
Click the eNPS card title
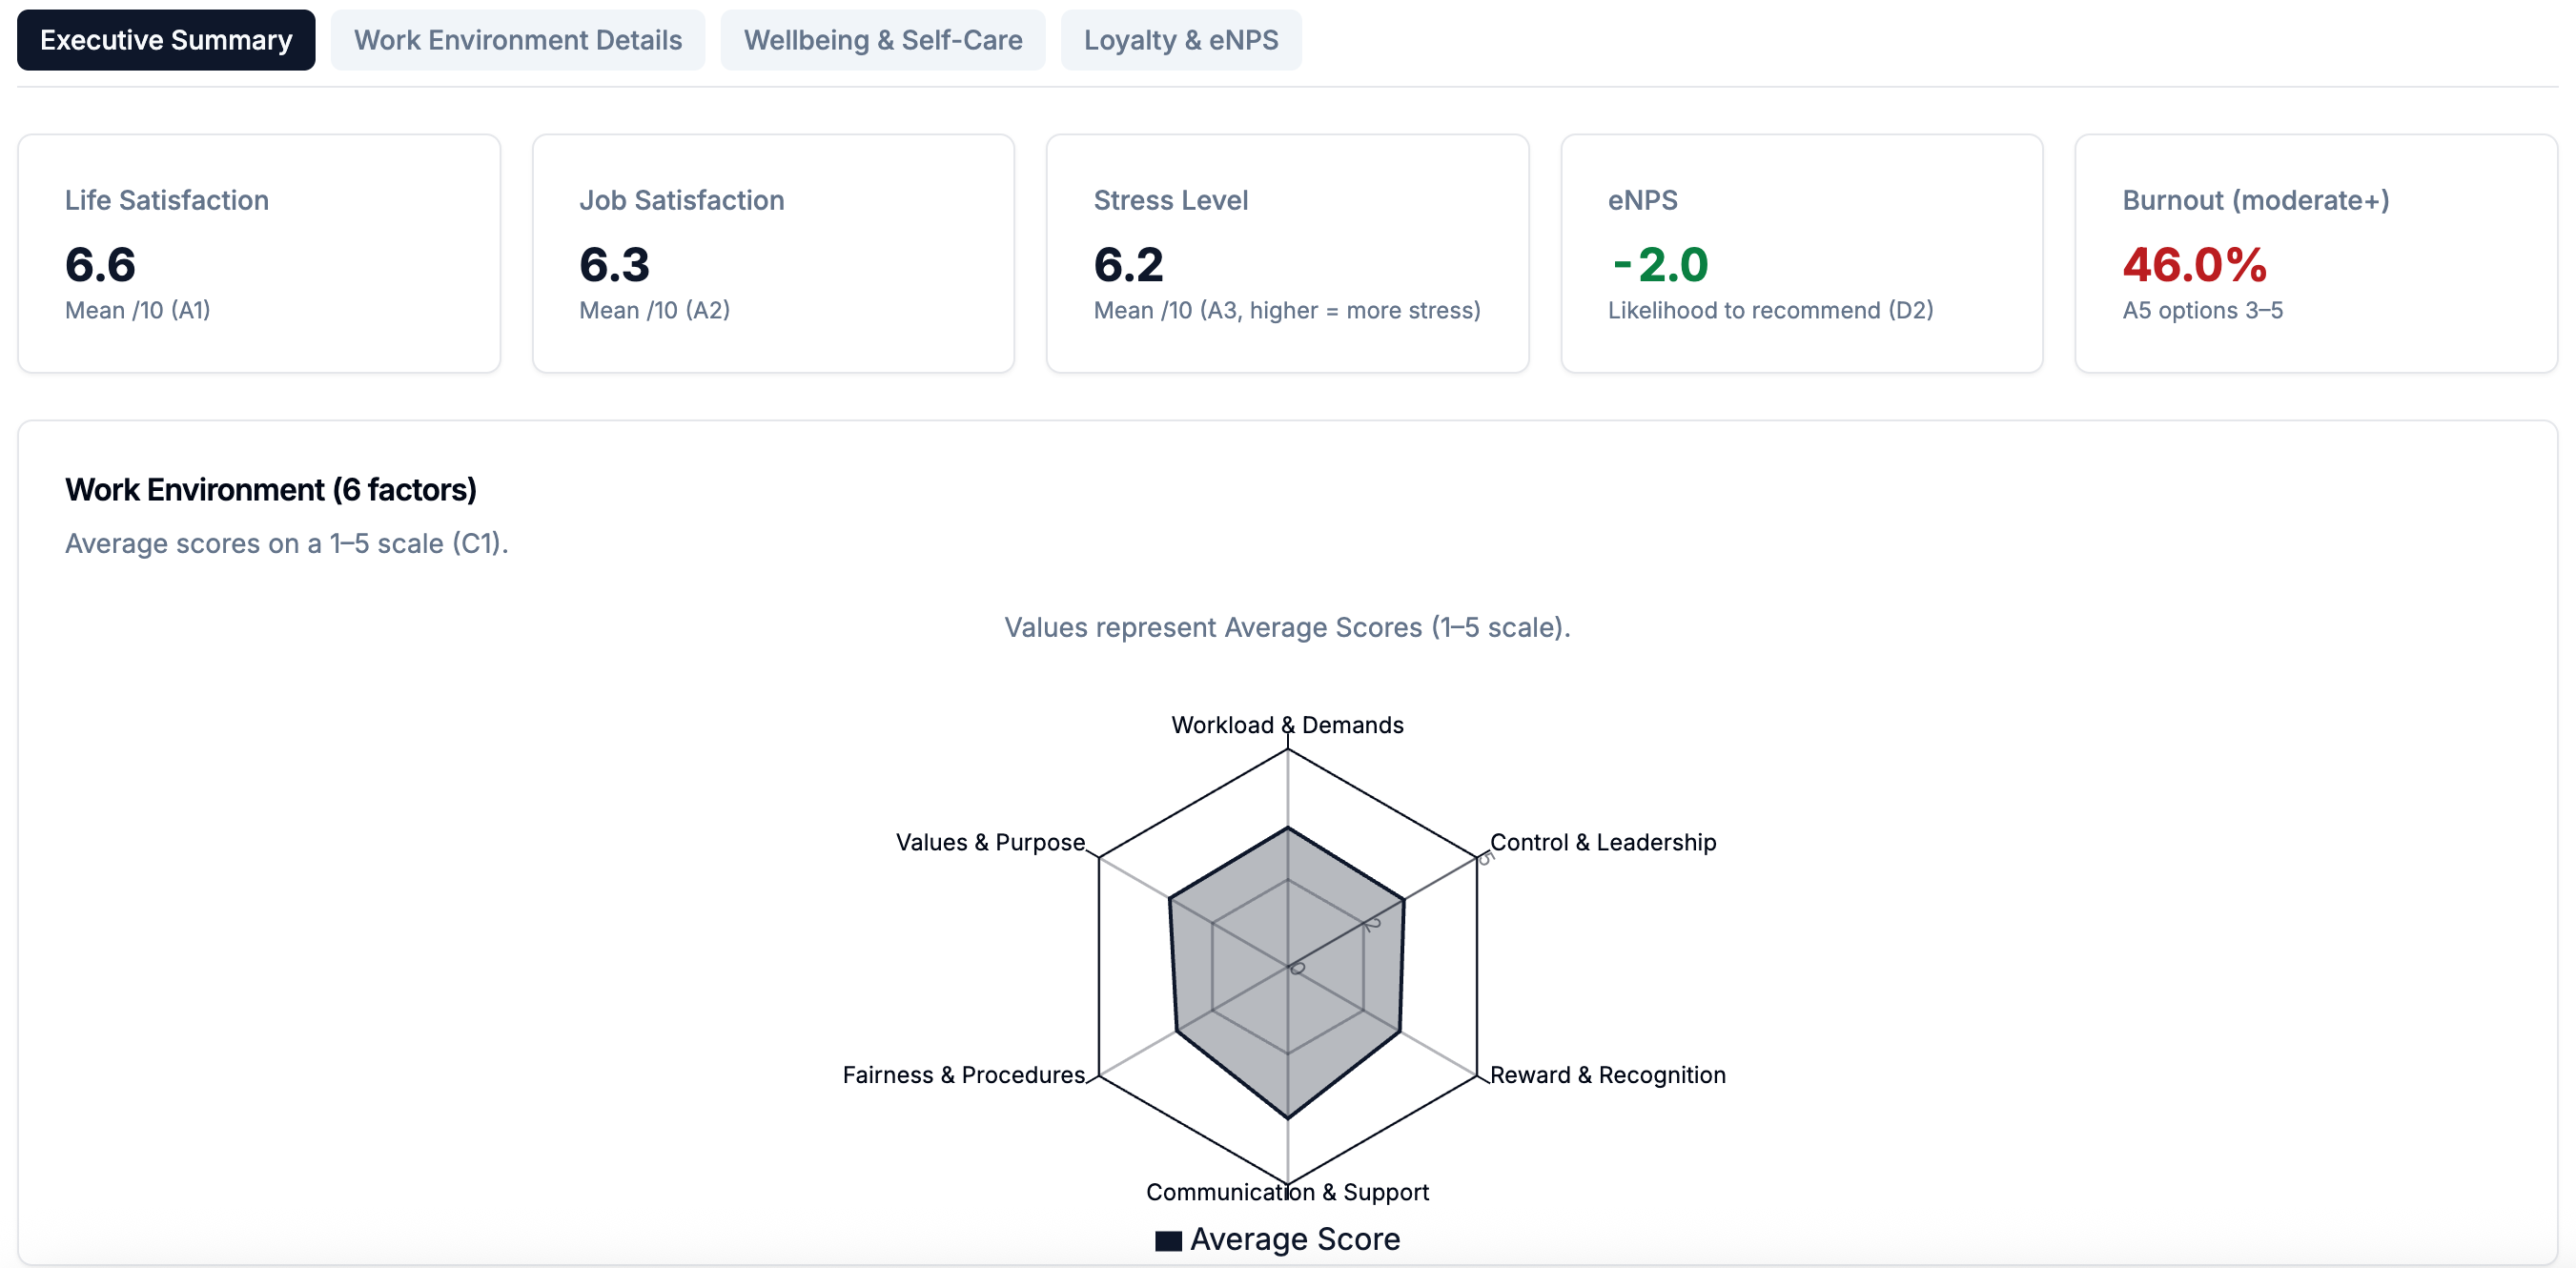tap(1642, 200)
